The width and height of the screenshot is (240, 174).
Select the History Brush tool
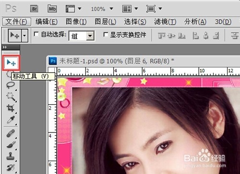11,168
